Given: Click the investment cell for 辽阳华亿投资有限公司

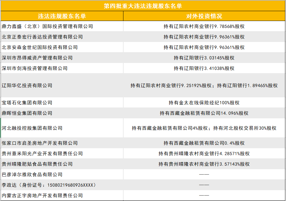Looking at the screenshot, I should (204, 85).
